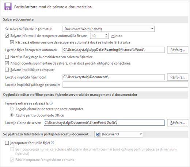
Task: Click Răsfoire button for Recuperare automată location
Action: [x=178, y=50]
